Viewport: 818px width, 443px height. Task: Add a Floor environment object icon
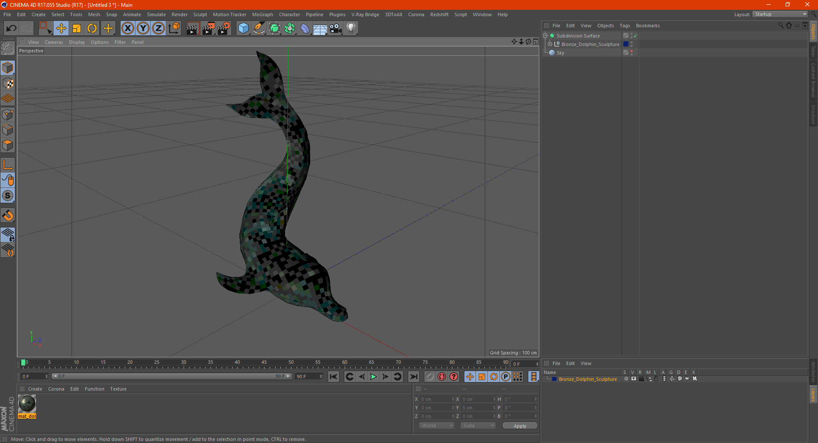coord(320,29)
